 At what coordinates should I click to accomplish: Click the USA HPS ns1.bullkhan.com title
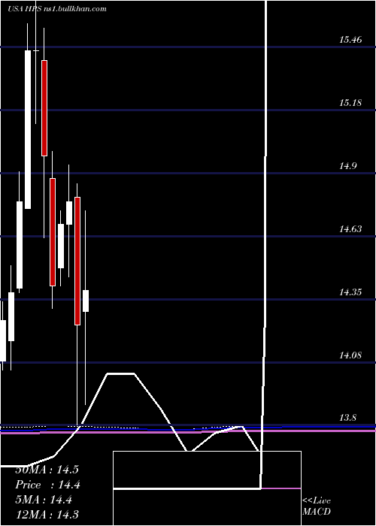(57, 9)
